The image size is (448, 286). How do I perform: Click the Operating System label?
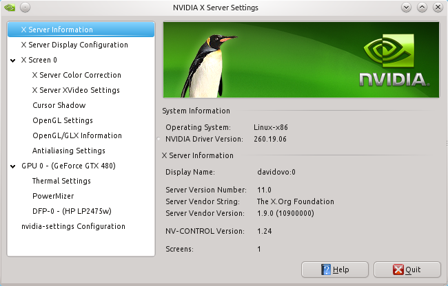(x=198, y=127)
